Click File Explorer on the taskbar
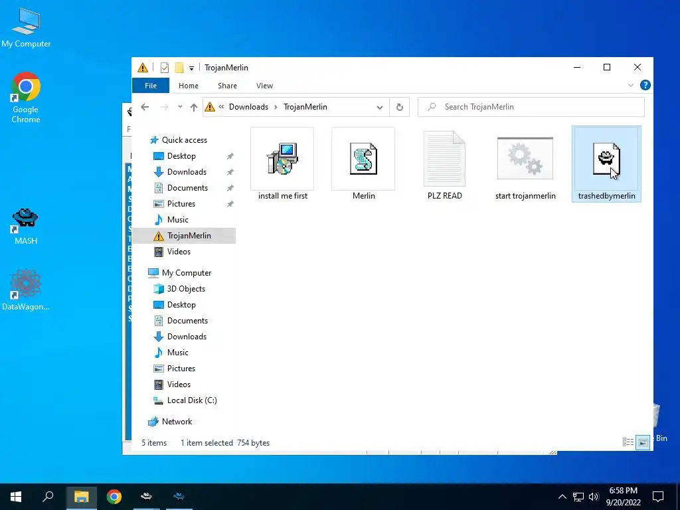Viewport: 680px width, 510px height. click(x=81, y=497)
